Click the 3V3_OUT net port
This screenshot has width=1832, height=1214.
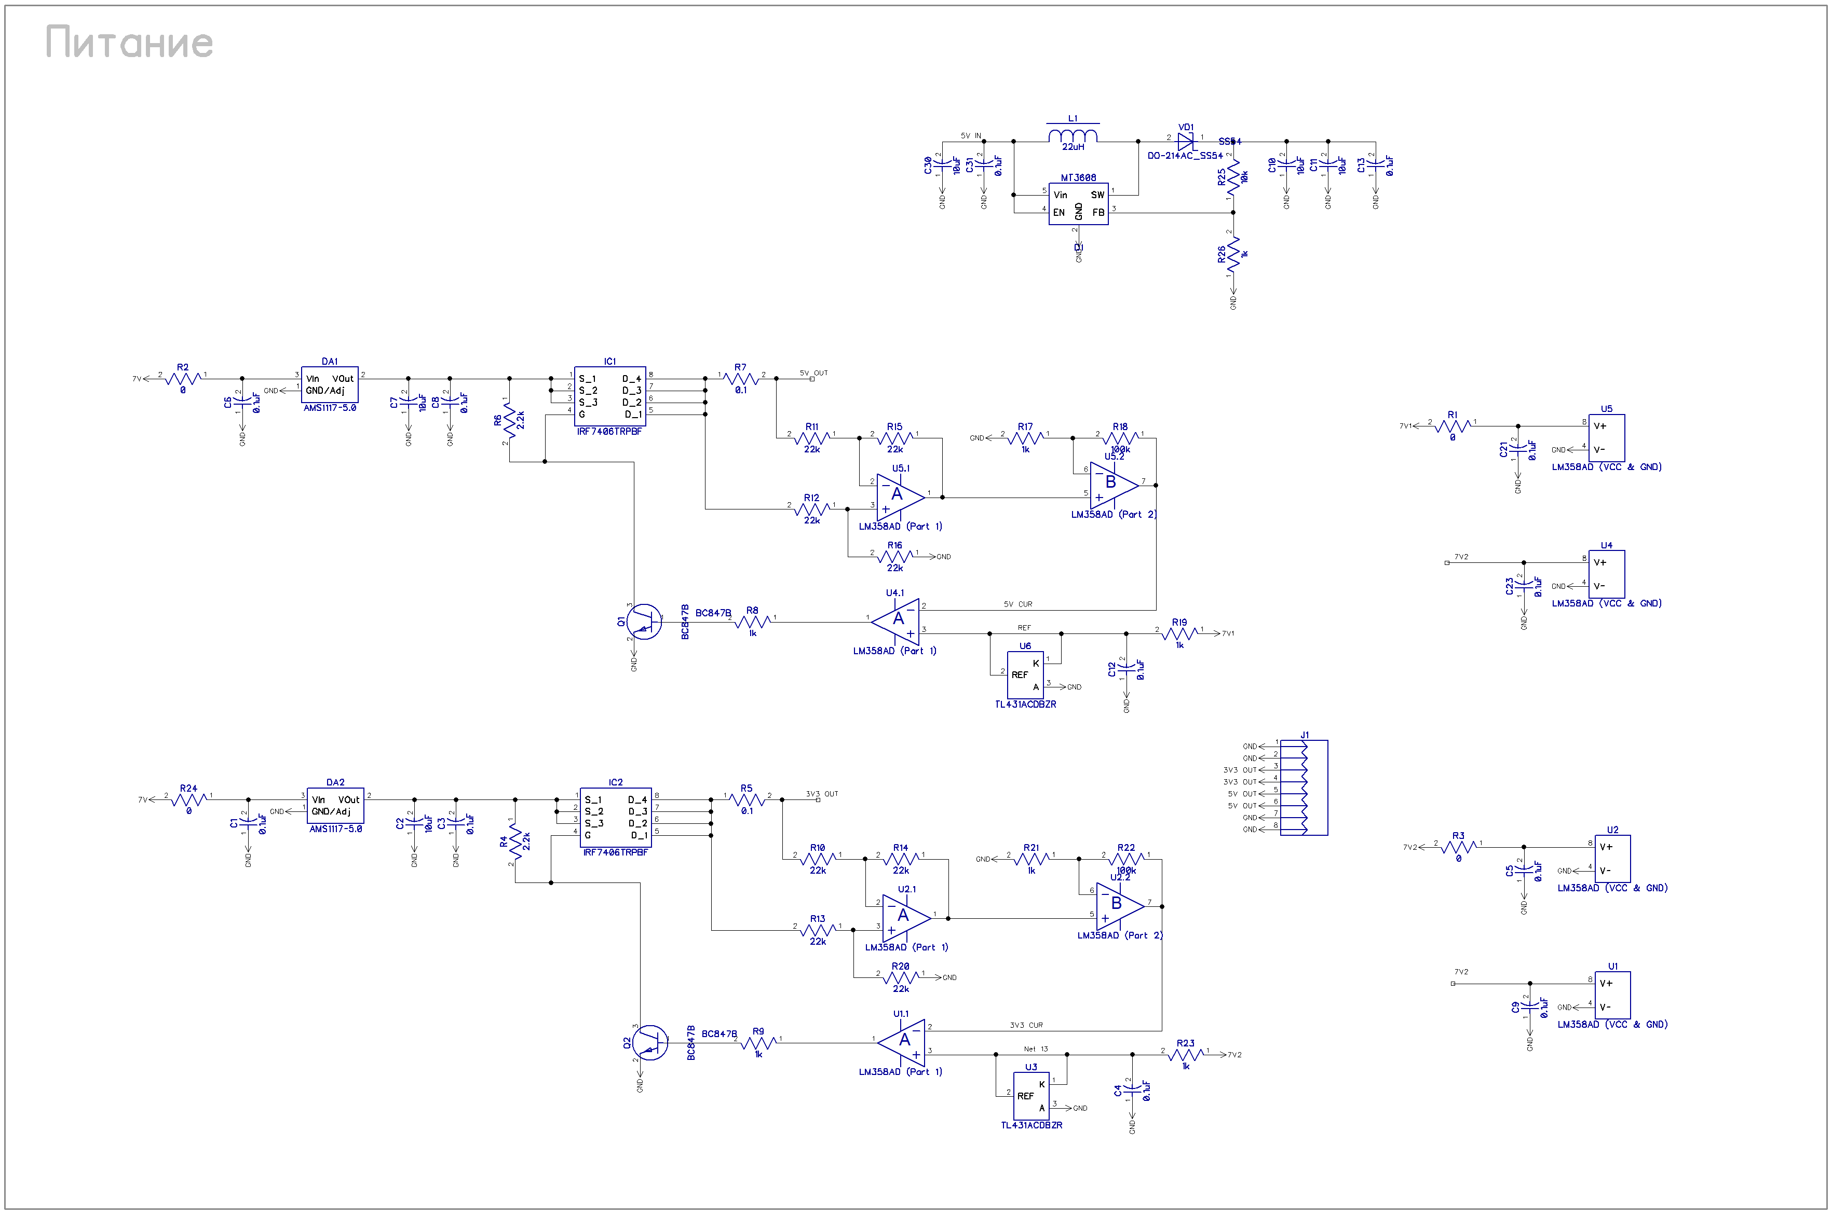click(x=818, y=800)
